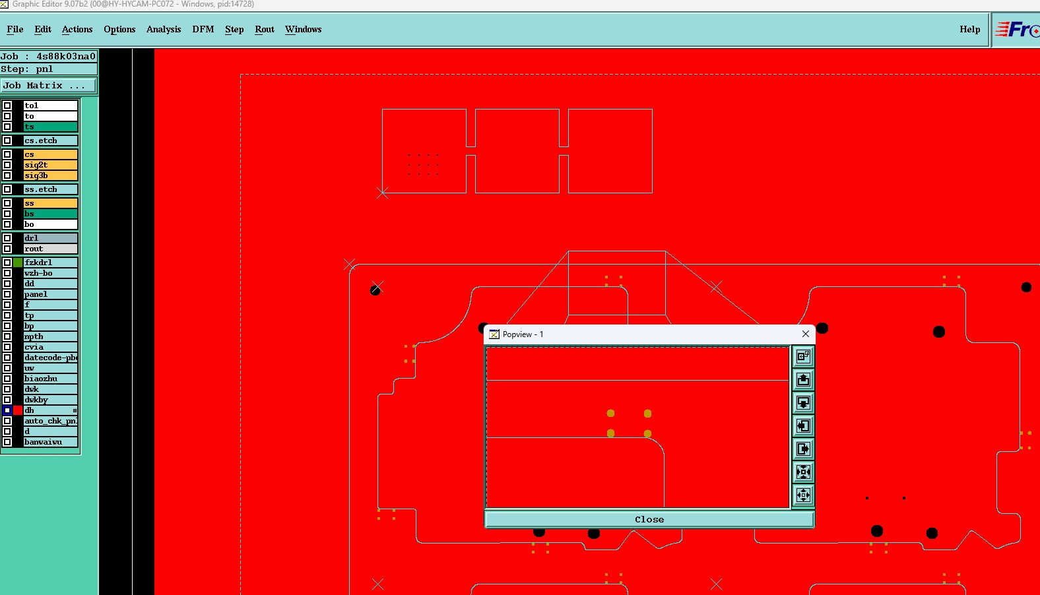
Task: Click the Job Matrix ... button
Action: pyautogui.click(x=49, y=86)
